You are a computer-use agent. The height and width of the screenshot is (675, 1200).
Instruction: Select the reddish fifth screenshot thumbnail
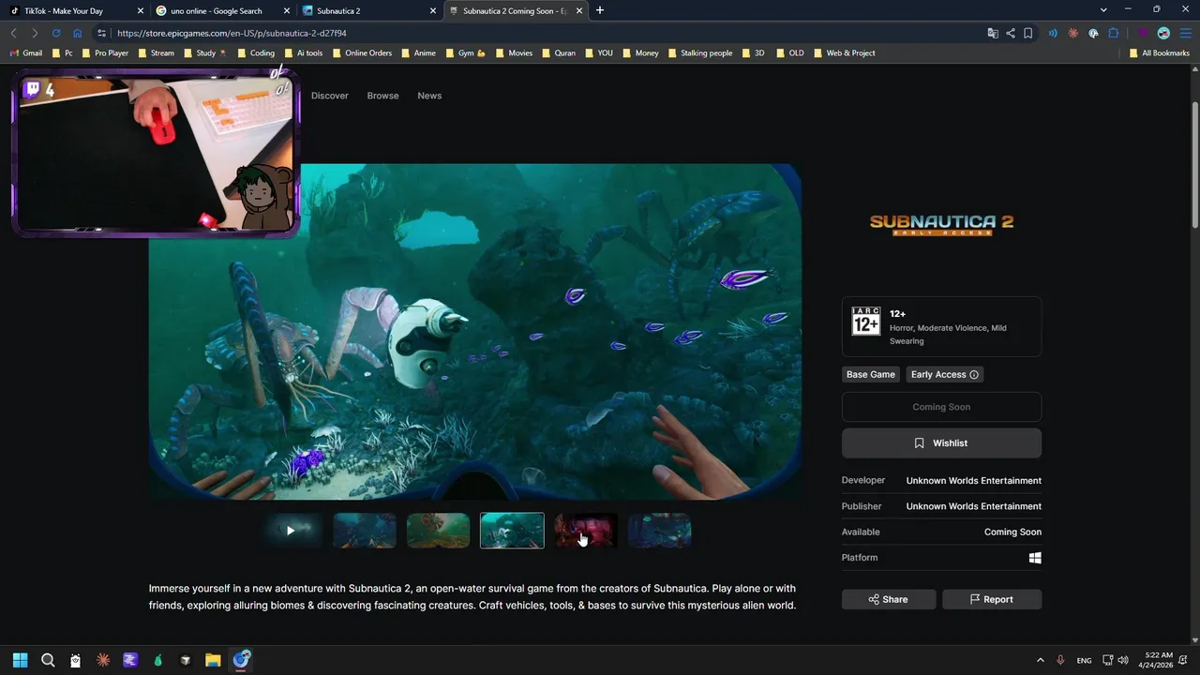(x=586, y=531)
